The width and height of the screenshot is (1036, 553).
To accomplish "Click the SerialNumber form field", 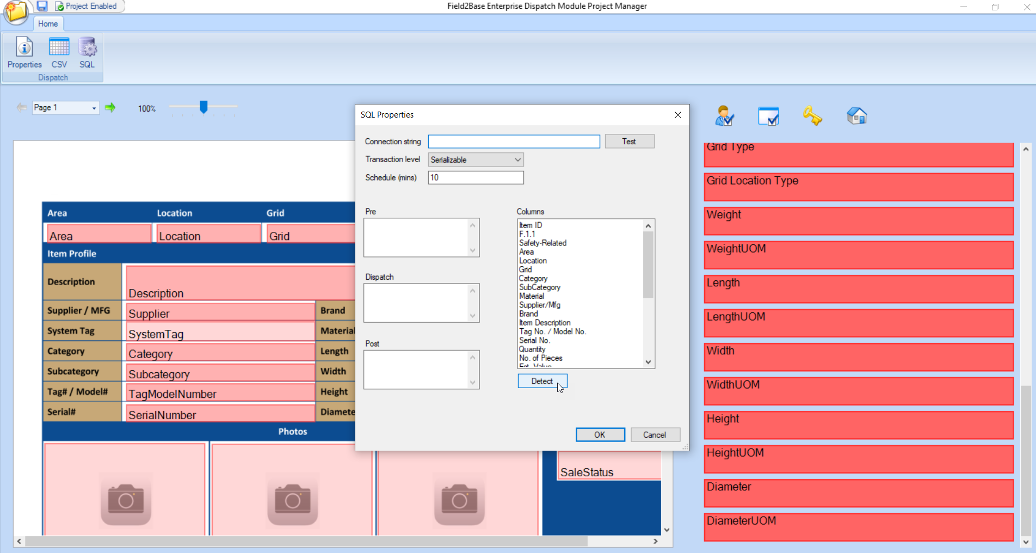I will pos(220,413).
